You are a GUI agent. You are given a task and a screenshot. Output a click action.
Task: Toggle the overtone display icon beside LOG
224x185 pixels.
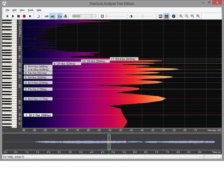click(x=59, y=16)
